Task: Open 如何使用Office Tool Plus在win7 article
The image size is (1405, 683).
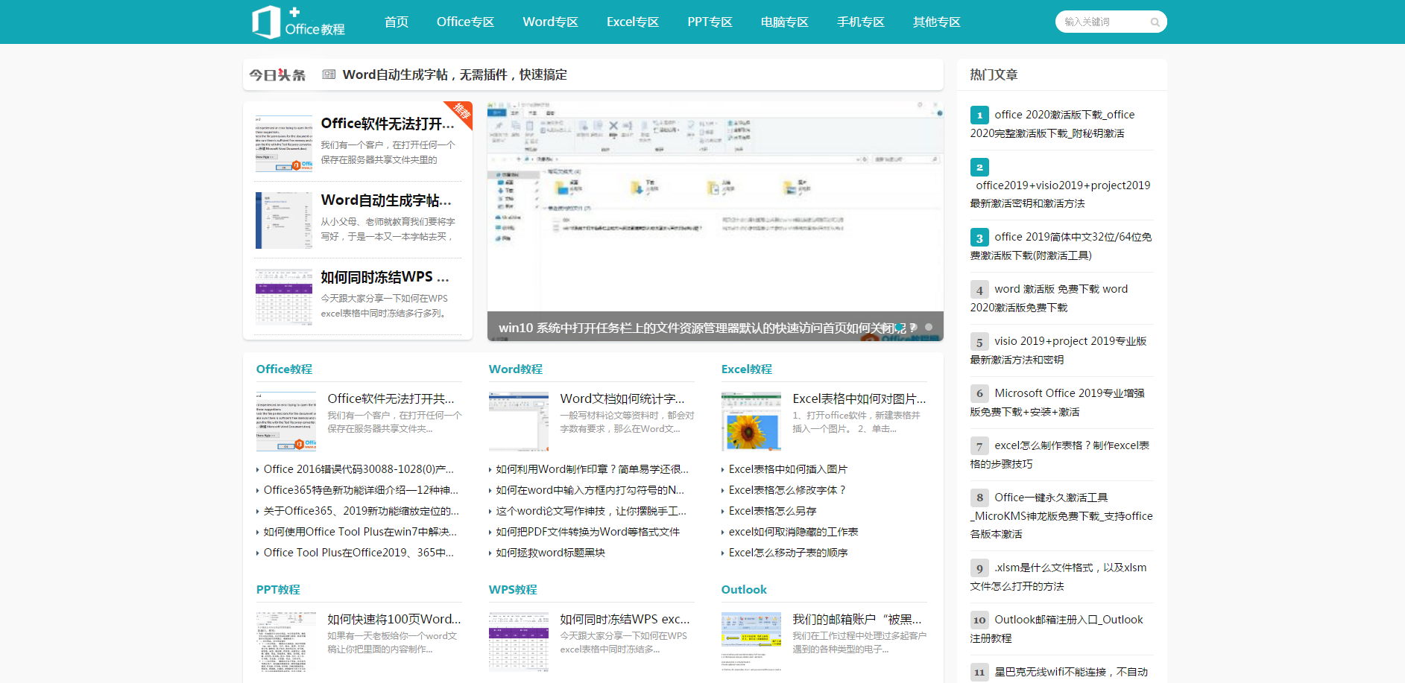Action: pos(360,532)
